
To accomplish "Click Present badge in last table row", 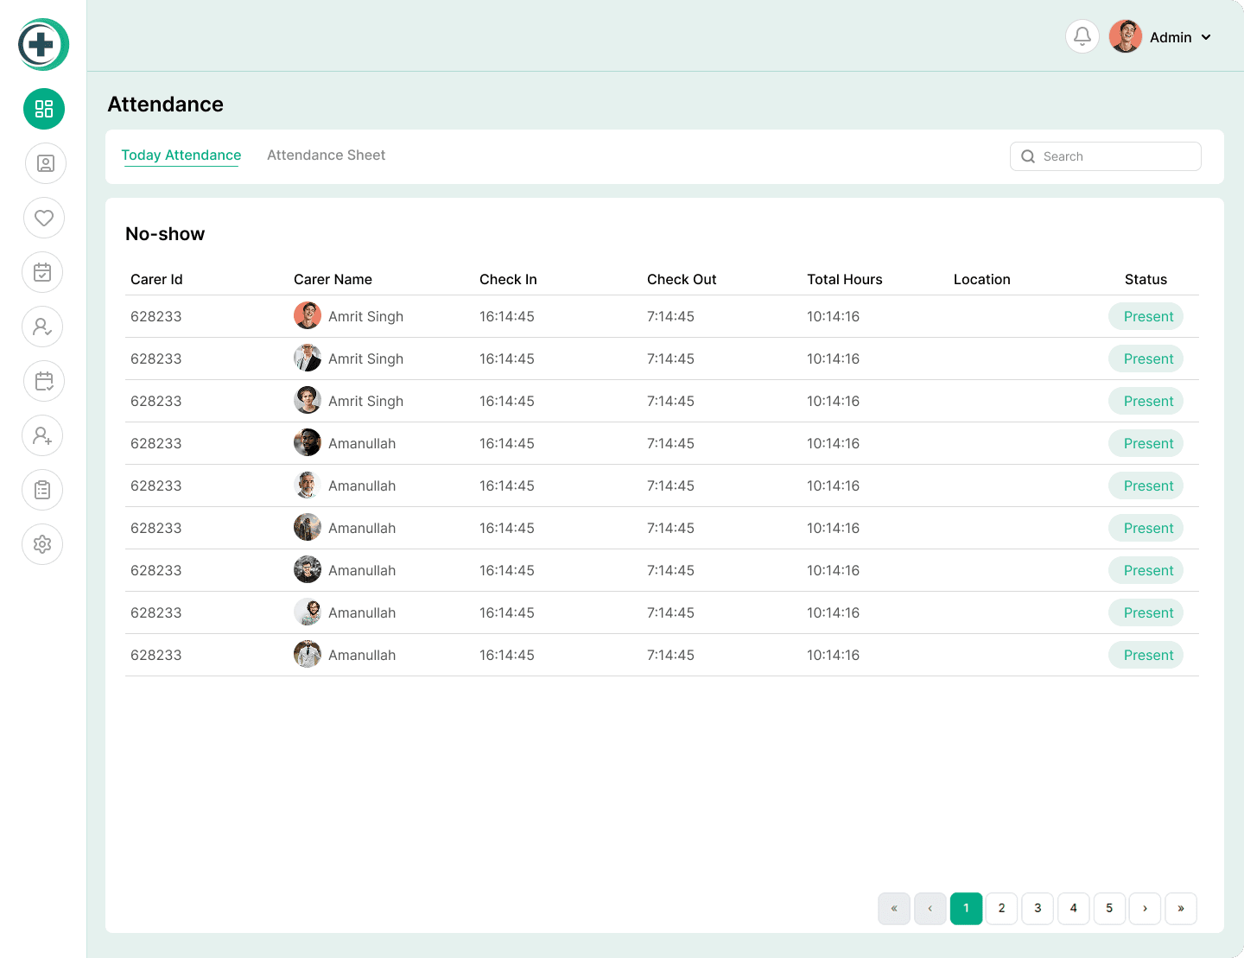I will (1146, 655).
